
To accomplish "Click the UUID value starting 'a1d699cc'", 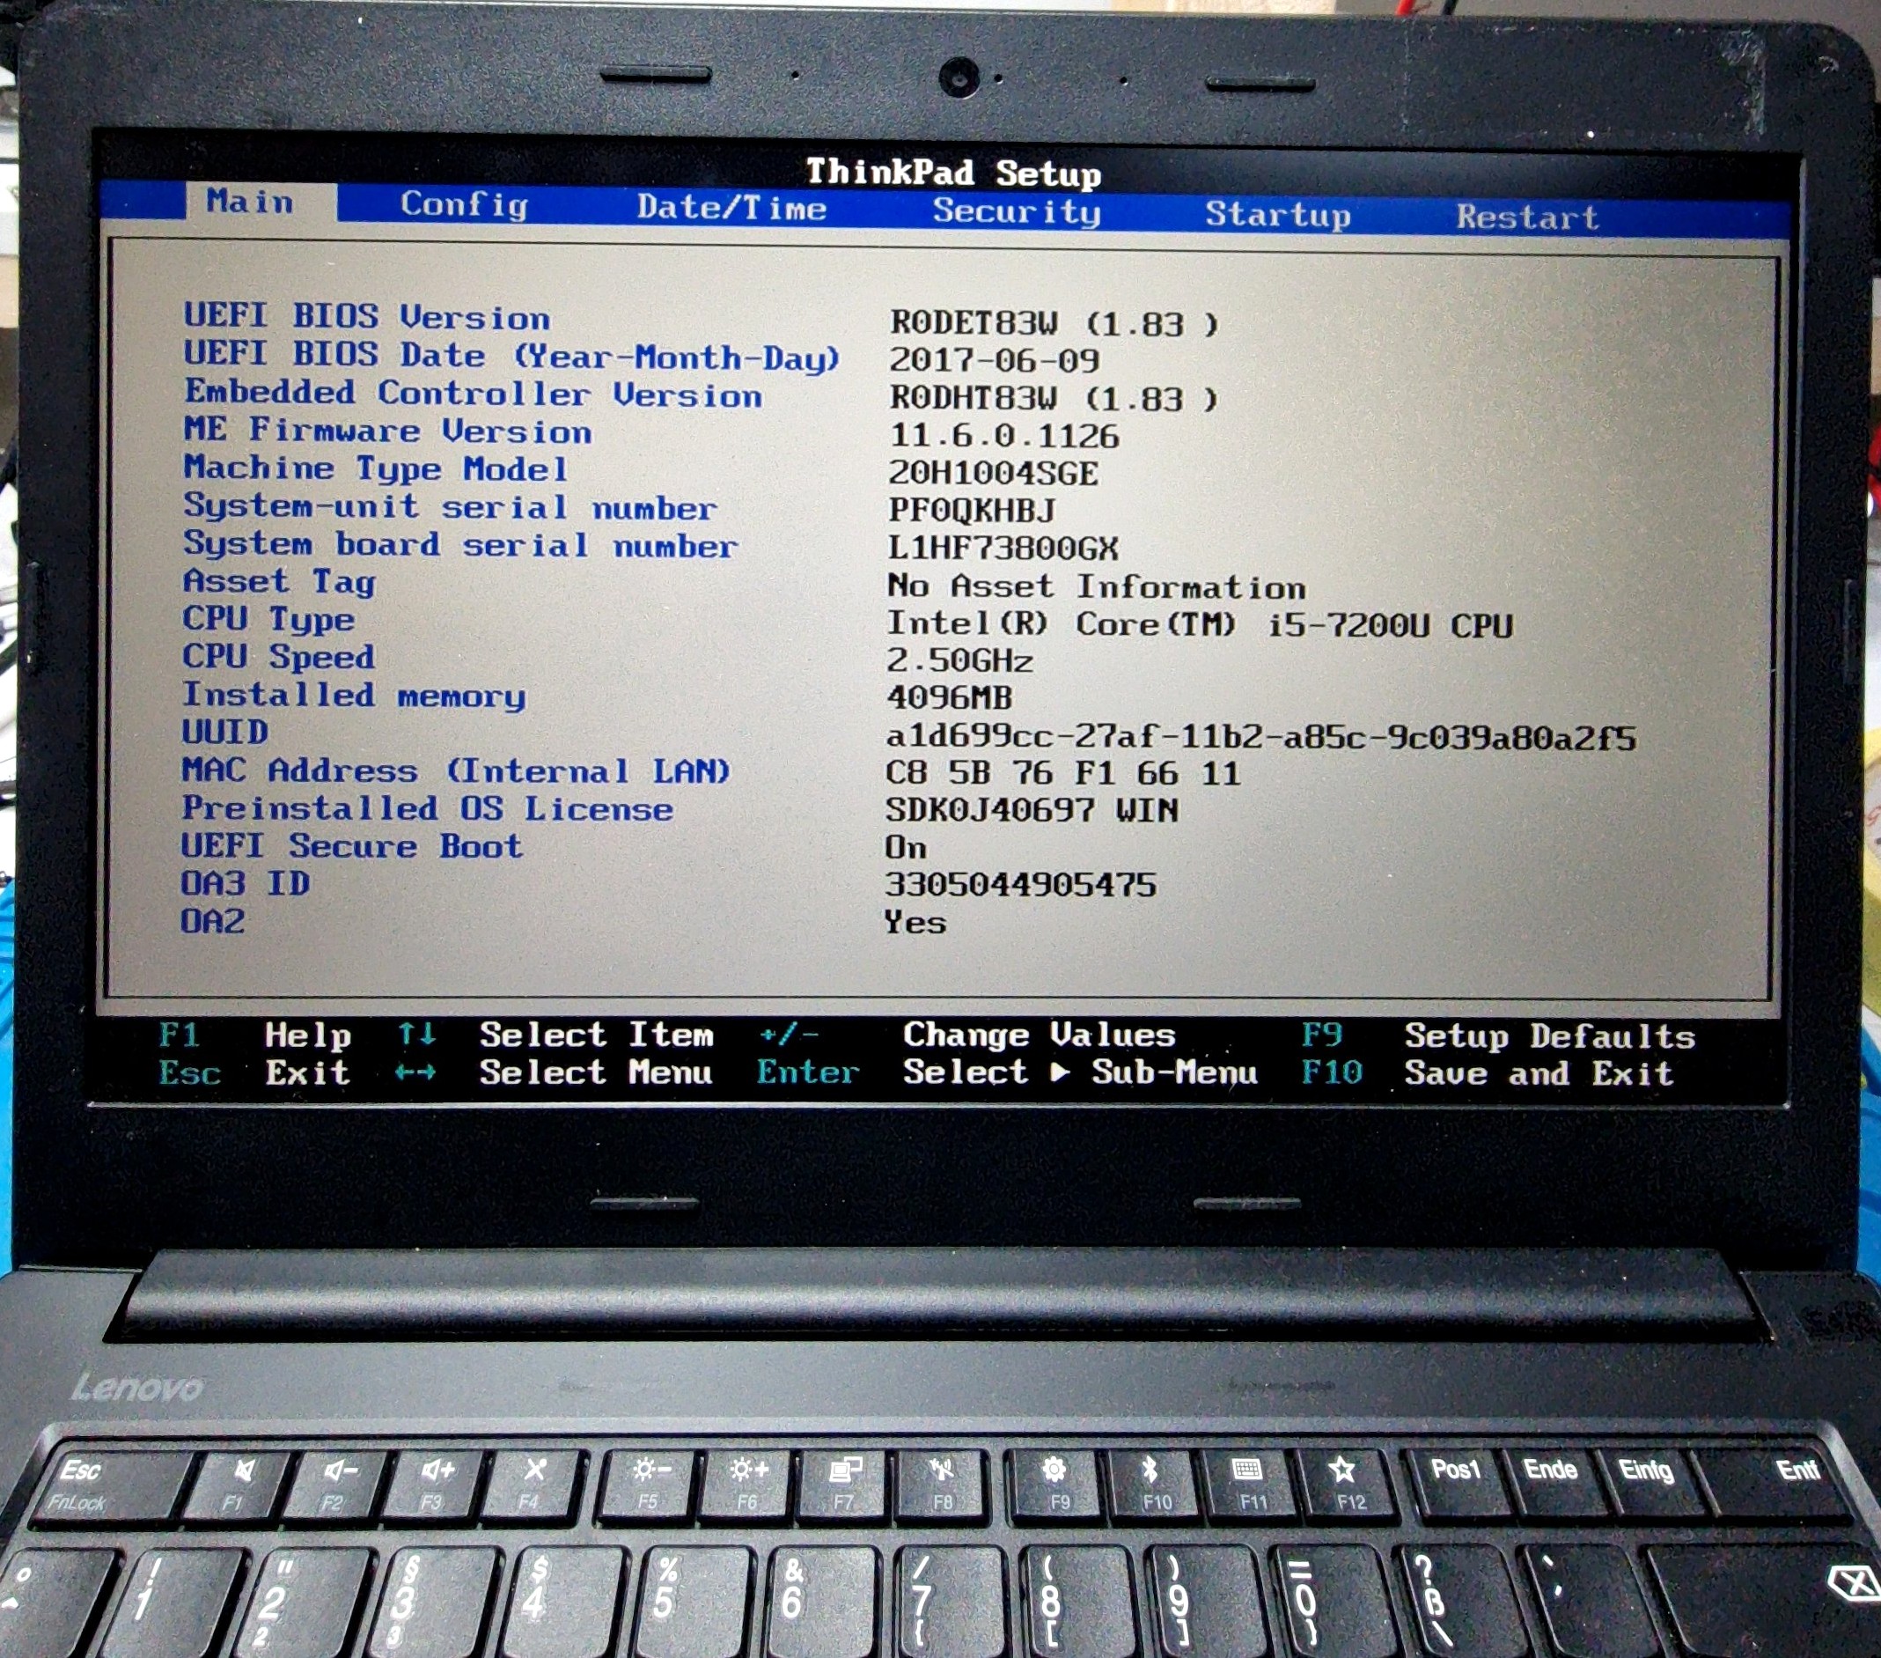I will [1260, 737].
